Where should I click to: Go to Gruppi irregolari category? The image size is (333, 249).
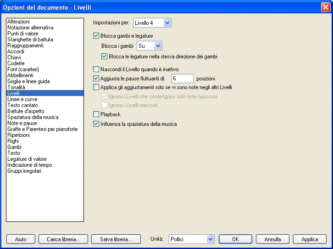tap(24, 171)
